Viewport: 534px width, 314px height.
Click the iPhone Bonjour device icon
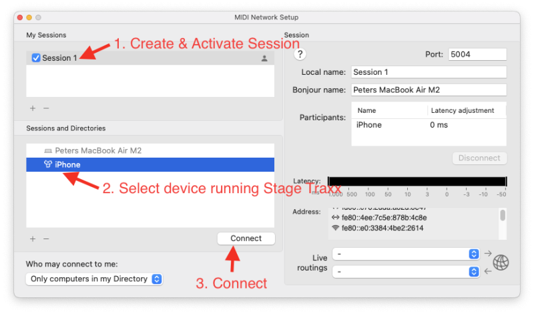tap(47, 164)
